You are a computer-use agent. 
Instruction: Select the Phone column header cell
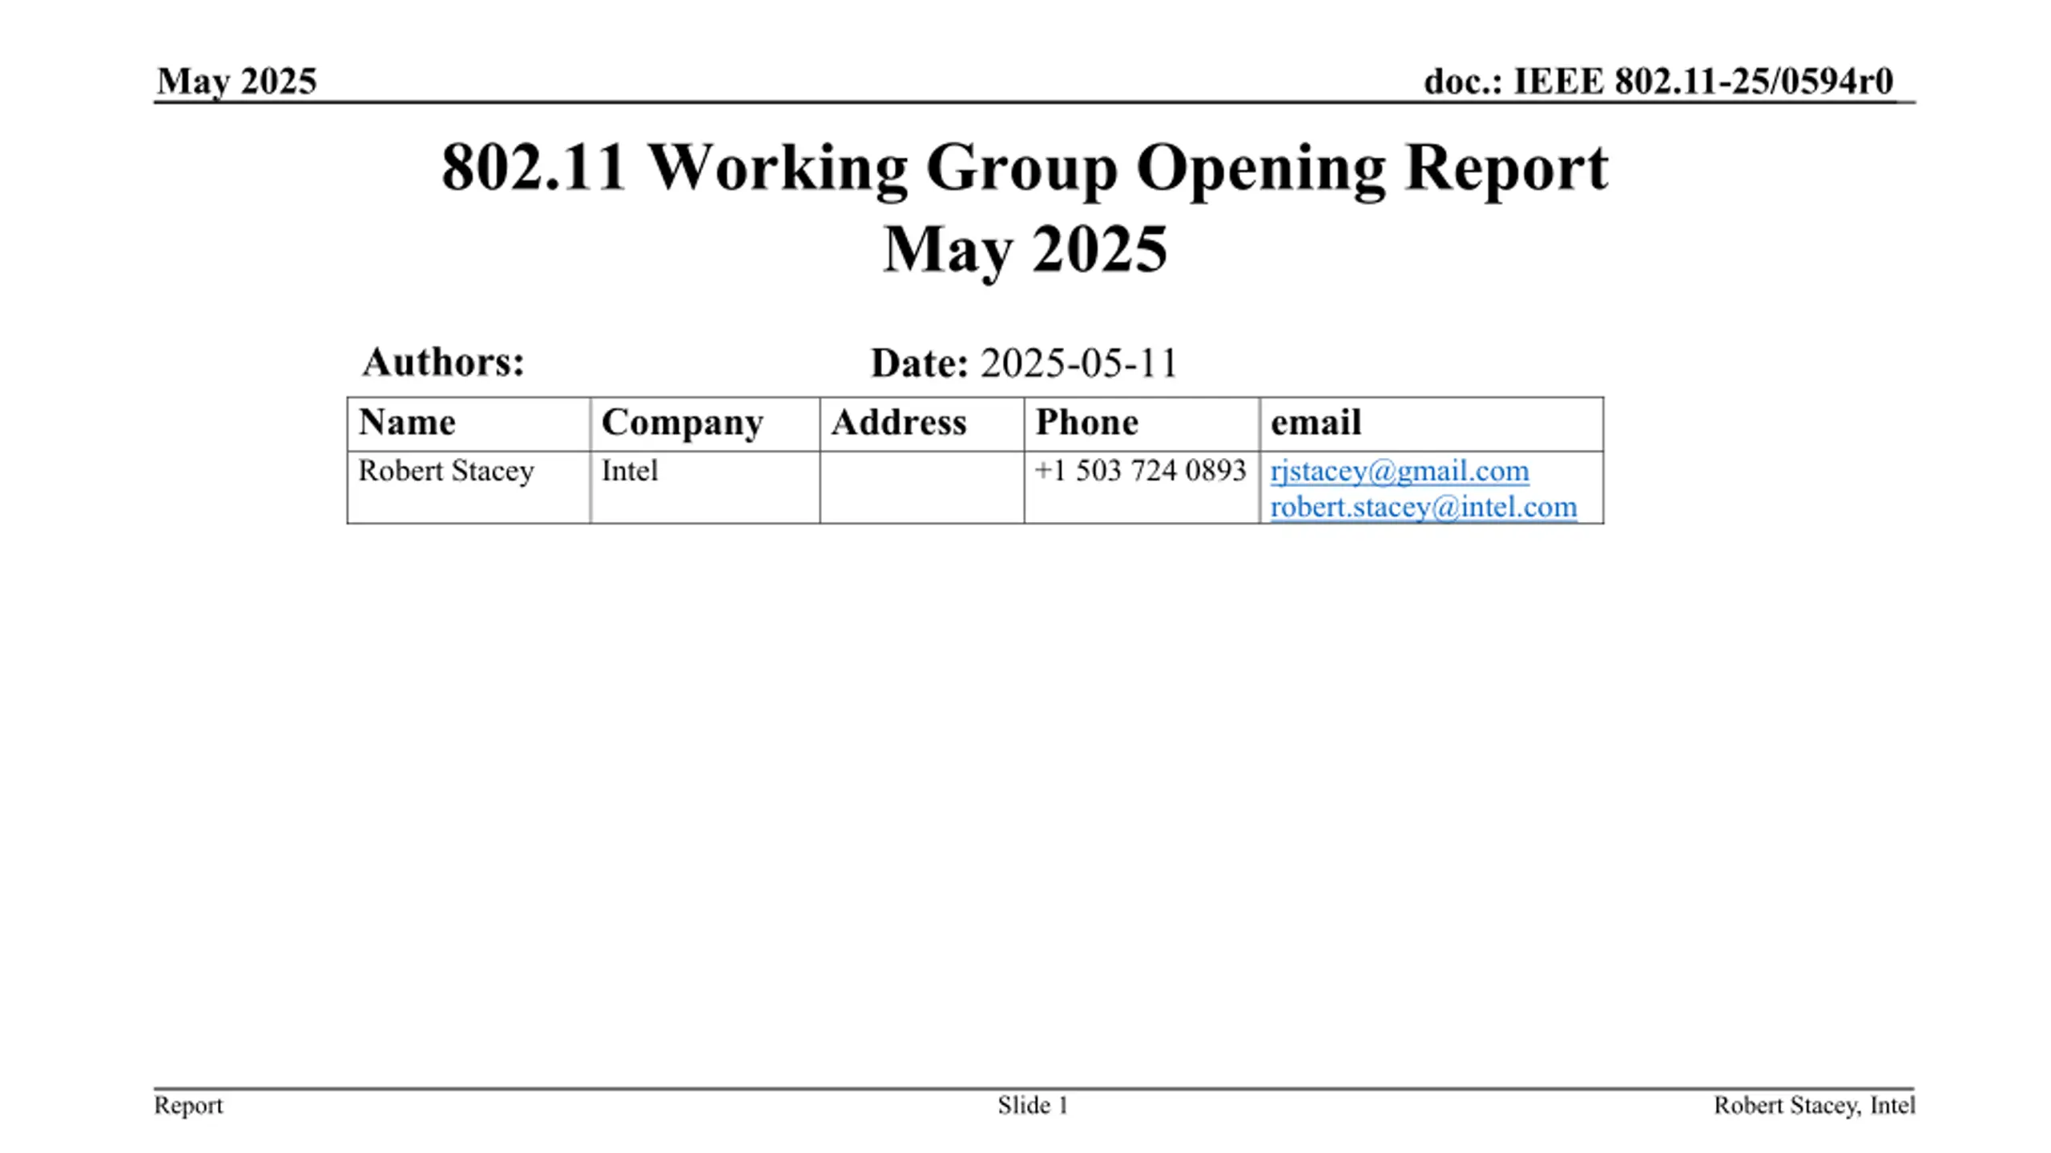click(x=1142, y=424)
